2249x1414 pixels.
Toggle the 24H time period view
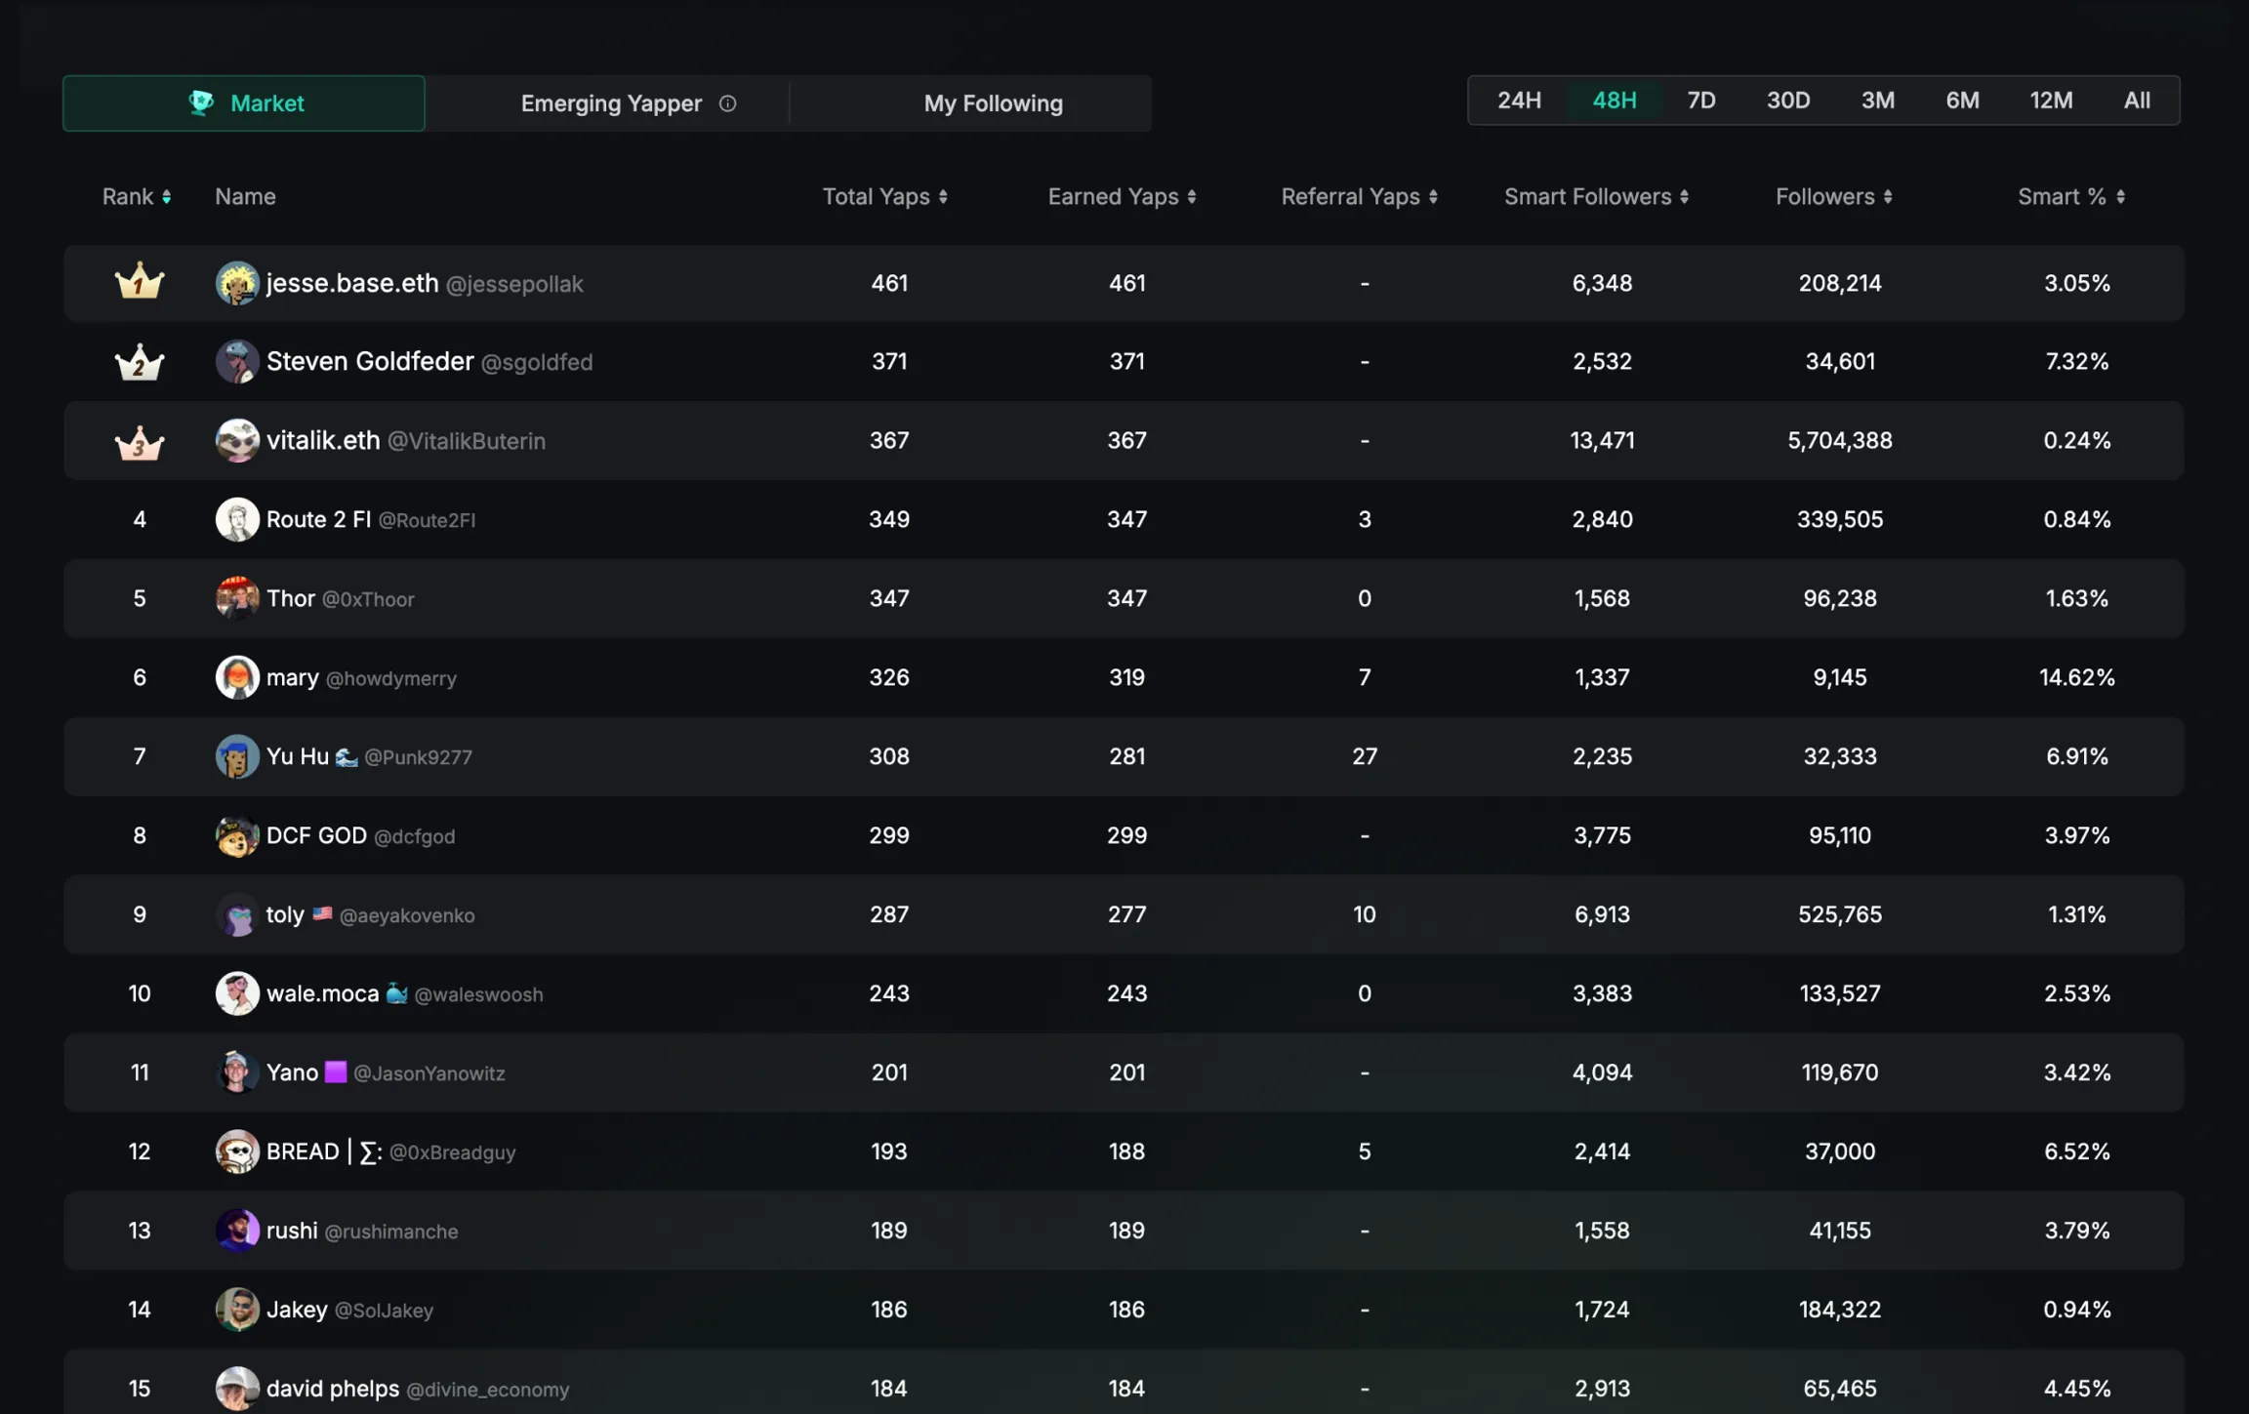click(x=1519, y=100)
